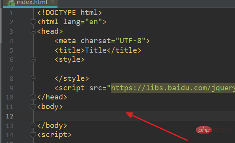
Task: Click the HTML file icon on index.html tab
Action: (11, 3)
